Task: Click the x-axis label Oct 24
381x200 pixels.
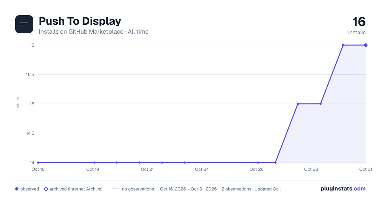Action: (x=202, y=169)
